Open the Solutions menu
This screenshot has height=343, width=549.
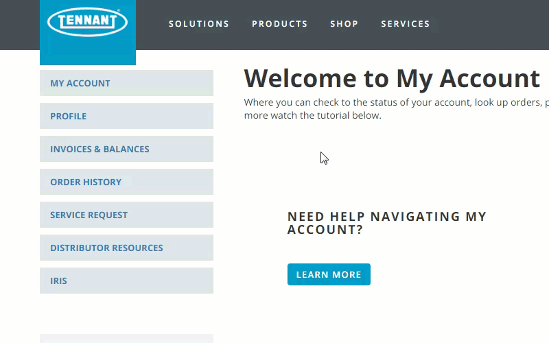pos(199,24)
